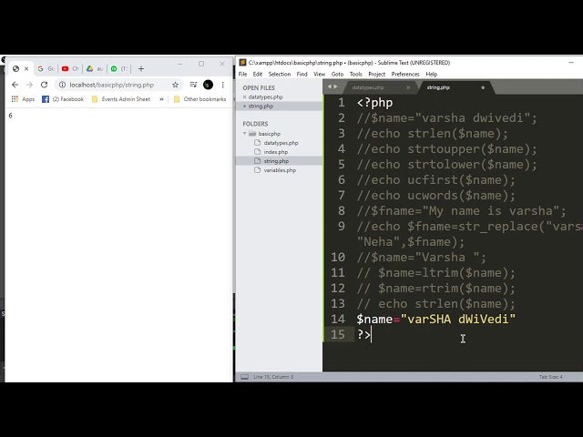
Task: Click unsaved dot on string.php tab
Action: tap(483, 87)
